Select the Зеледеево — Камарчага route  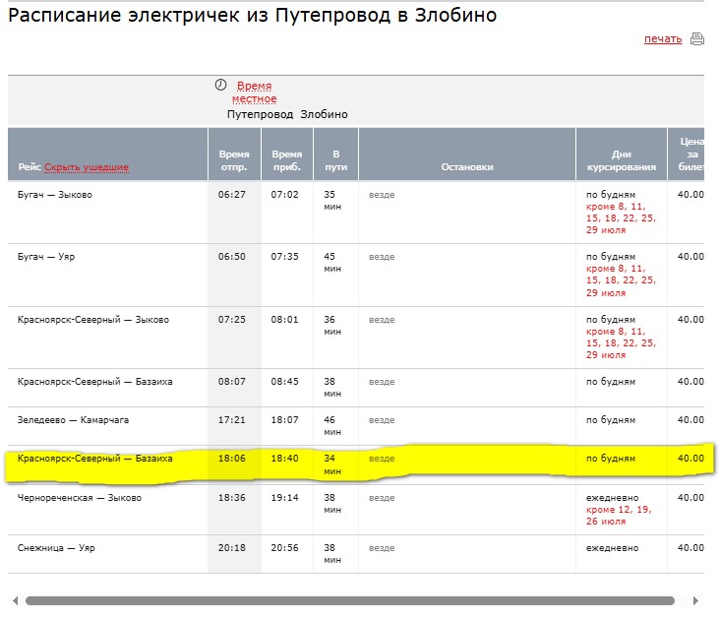(x=73, y=420)
